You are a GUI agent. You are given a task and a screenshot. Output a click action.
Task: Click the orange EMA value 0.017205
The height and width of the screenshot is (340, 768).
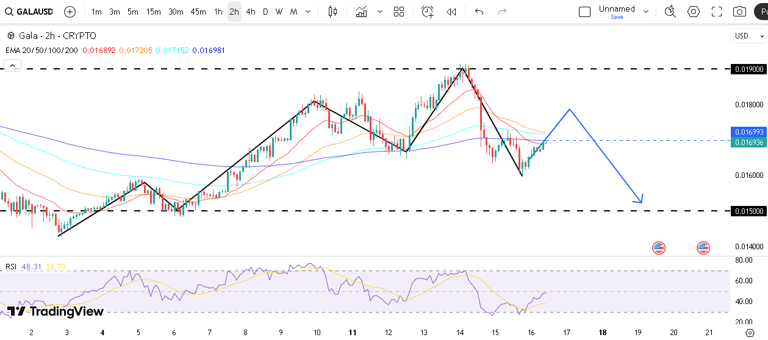tap(136, 51)
